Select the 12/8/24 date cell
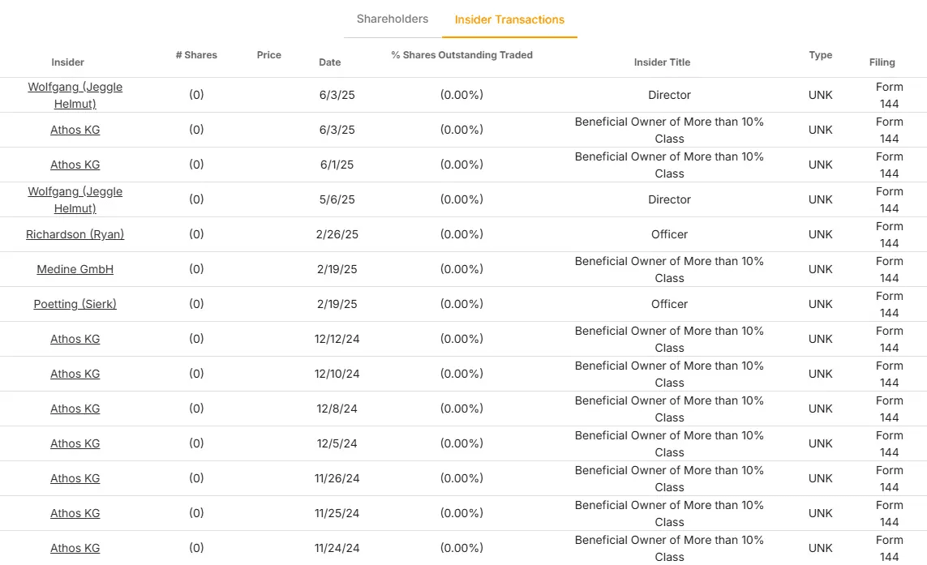927x565 pixels. (337, 409)
